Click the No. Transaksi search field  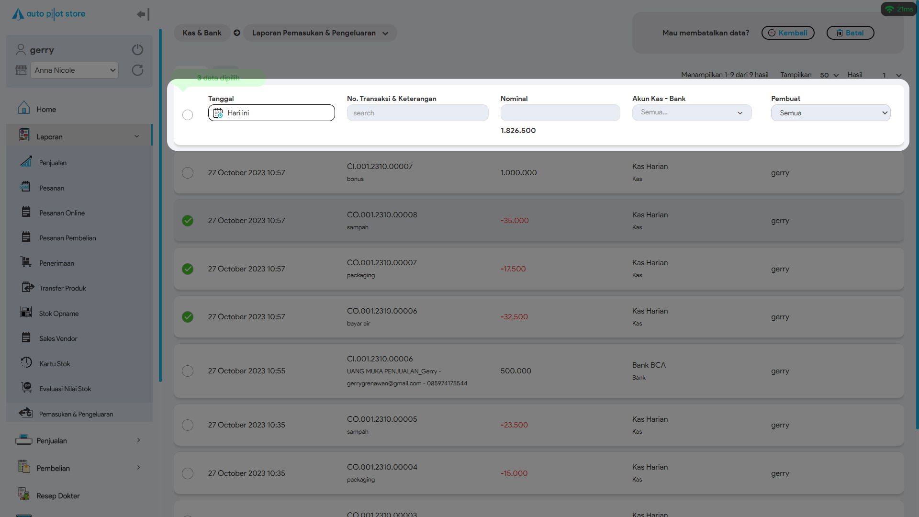417,113
